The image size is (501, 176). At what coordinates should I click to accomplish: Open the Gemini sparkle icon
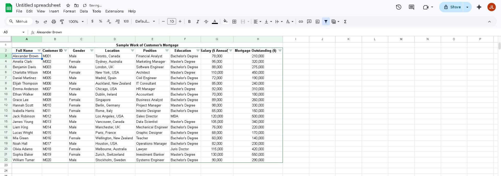coord(479,7)
